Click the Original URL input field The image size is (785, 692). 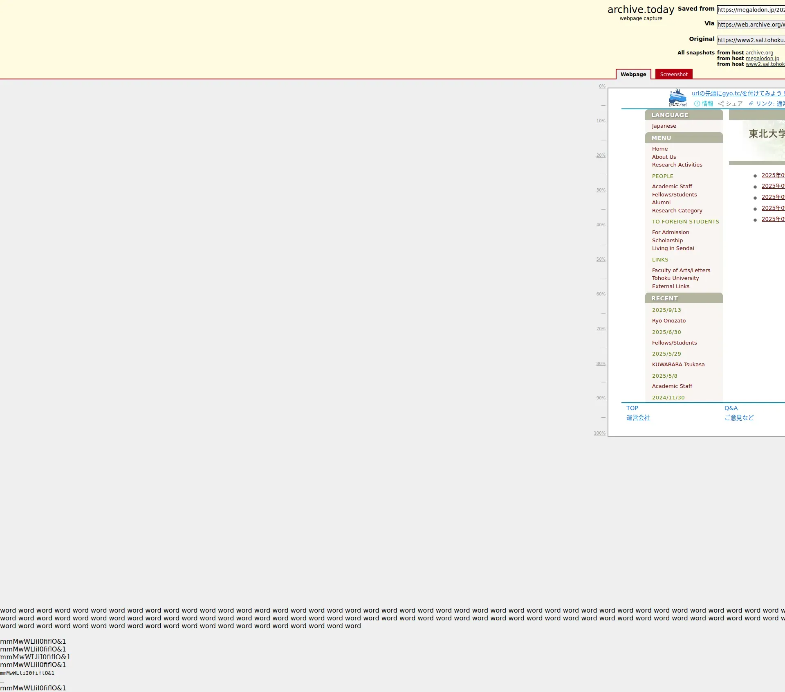(751, 40)
